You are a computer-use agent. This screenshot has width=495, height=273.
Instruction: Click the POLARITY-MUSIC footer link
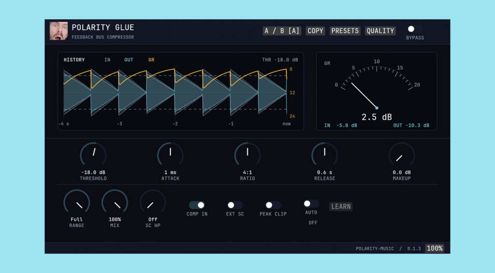pos(375,249)
